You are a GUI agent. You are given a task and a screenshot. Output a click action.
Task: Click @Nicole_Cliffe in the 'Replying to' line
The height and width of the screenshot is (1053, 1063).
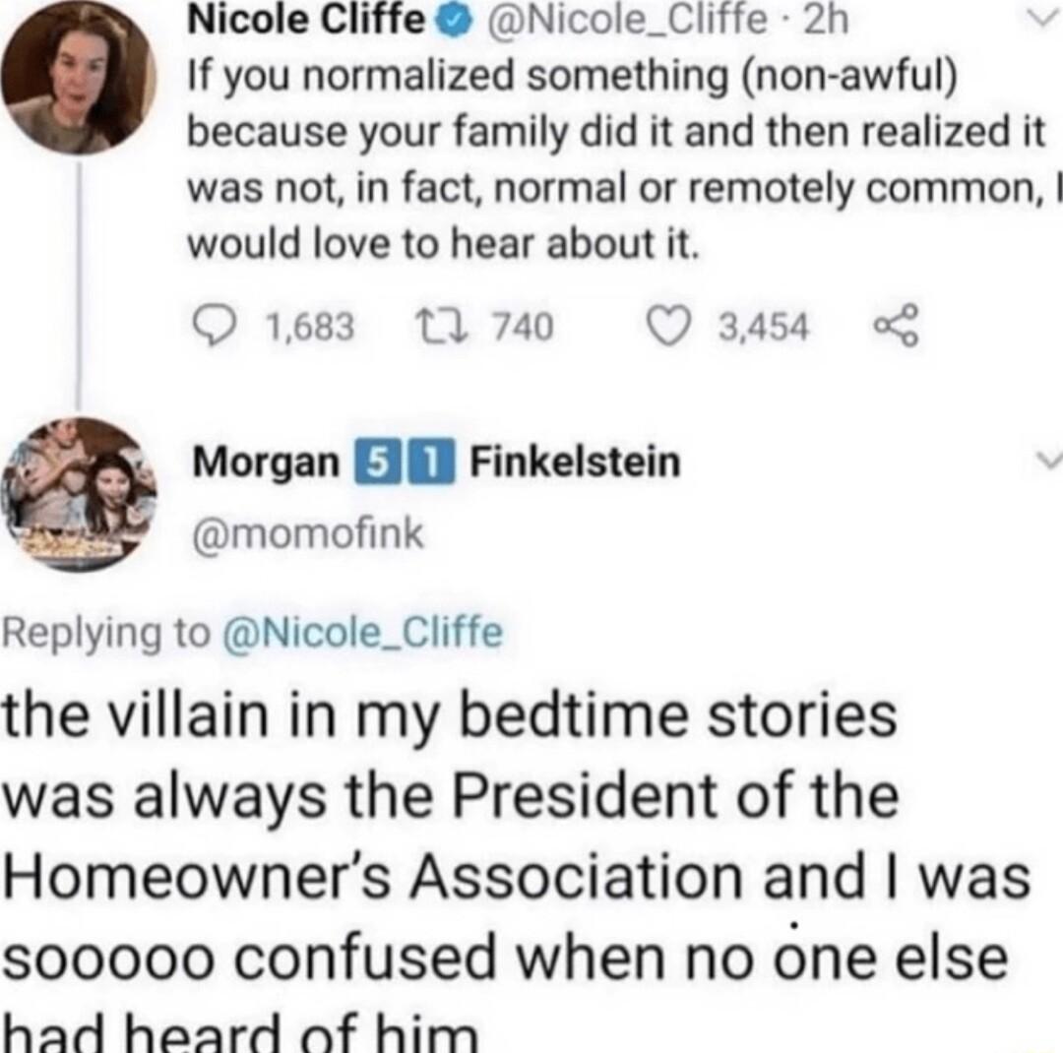coord(379,634)
